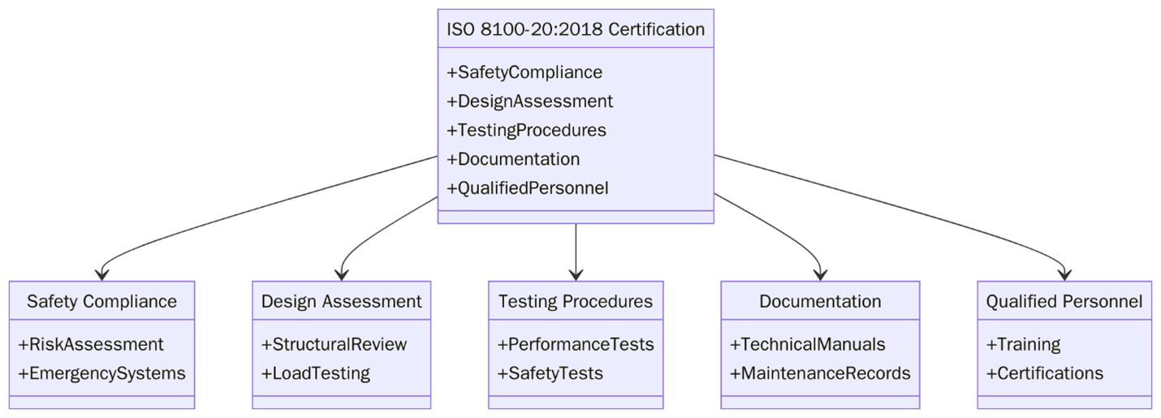Click the +SafetyTests attribute
Image resolution: width=1161 pixels, height=418 pixels.
(x=550, y=373)
